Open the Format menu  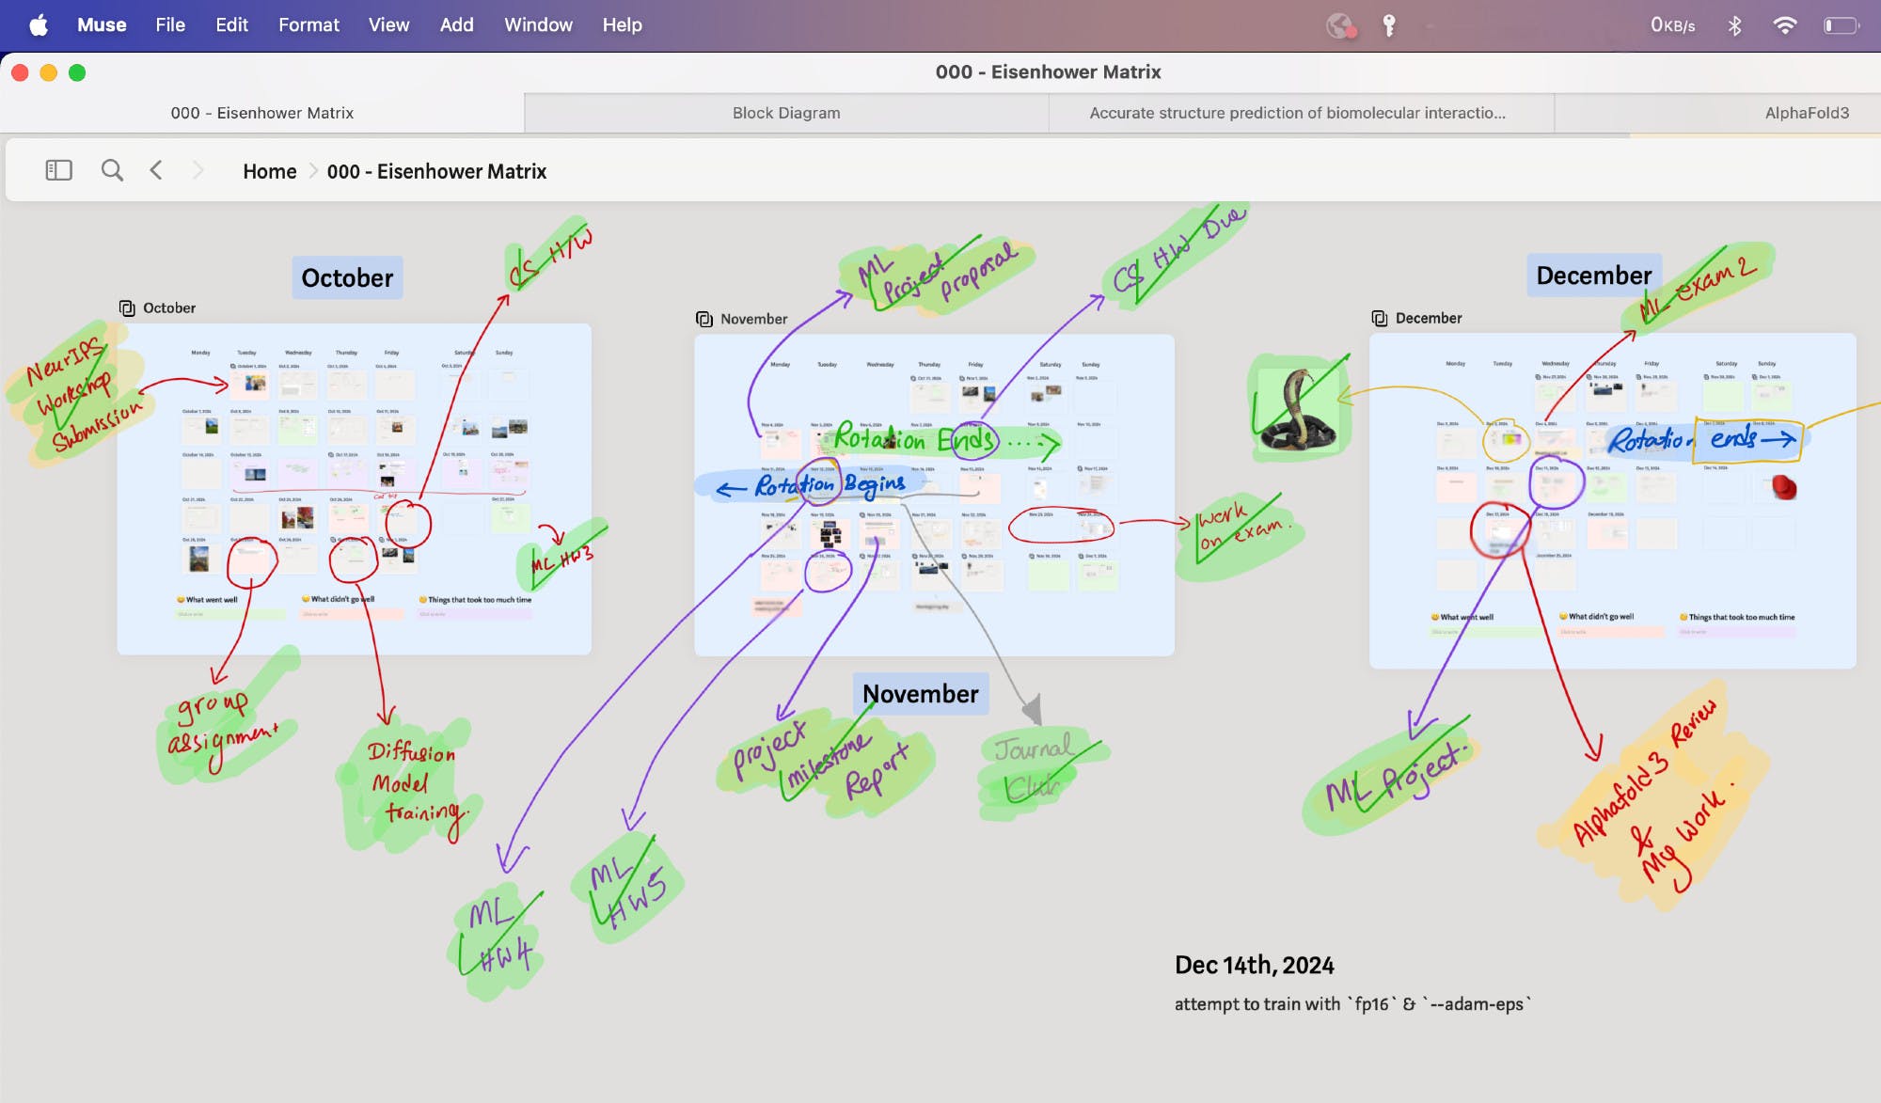(x=308, y=25)
